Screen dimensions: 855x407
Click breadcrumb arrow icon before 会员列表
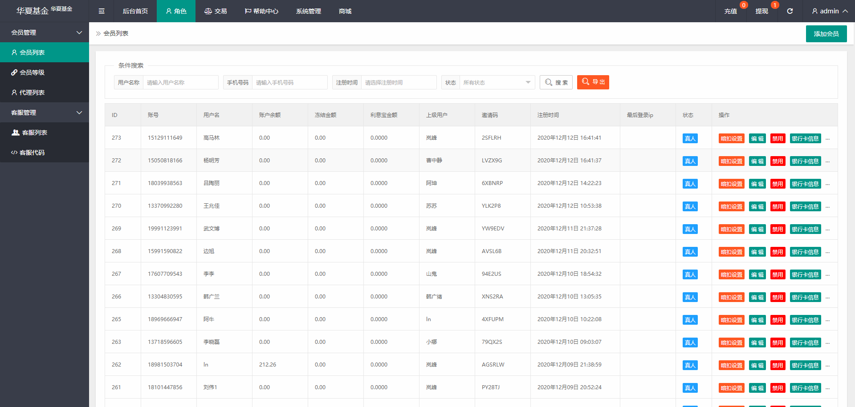click(98, 33)
